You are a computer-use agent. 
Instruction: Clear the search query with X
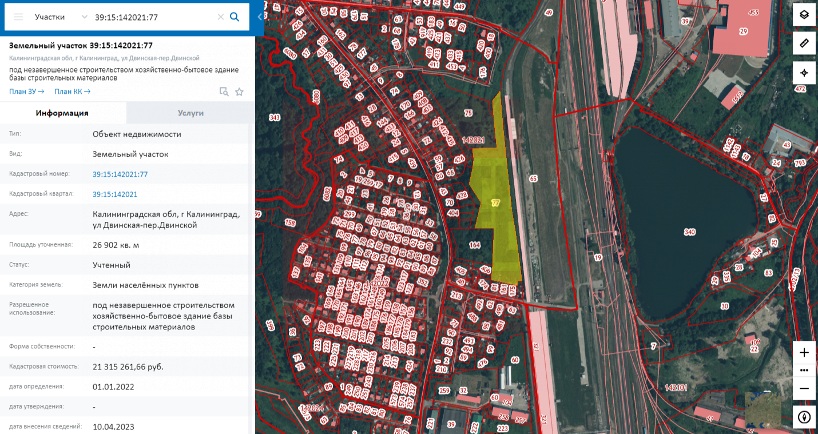click(x=220, y=17)
